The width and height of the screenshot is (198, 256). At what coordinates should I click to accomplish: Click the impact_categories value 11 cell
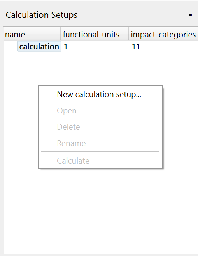point(163,47)
